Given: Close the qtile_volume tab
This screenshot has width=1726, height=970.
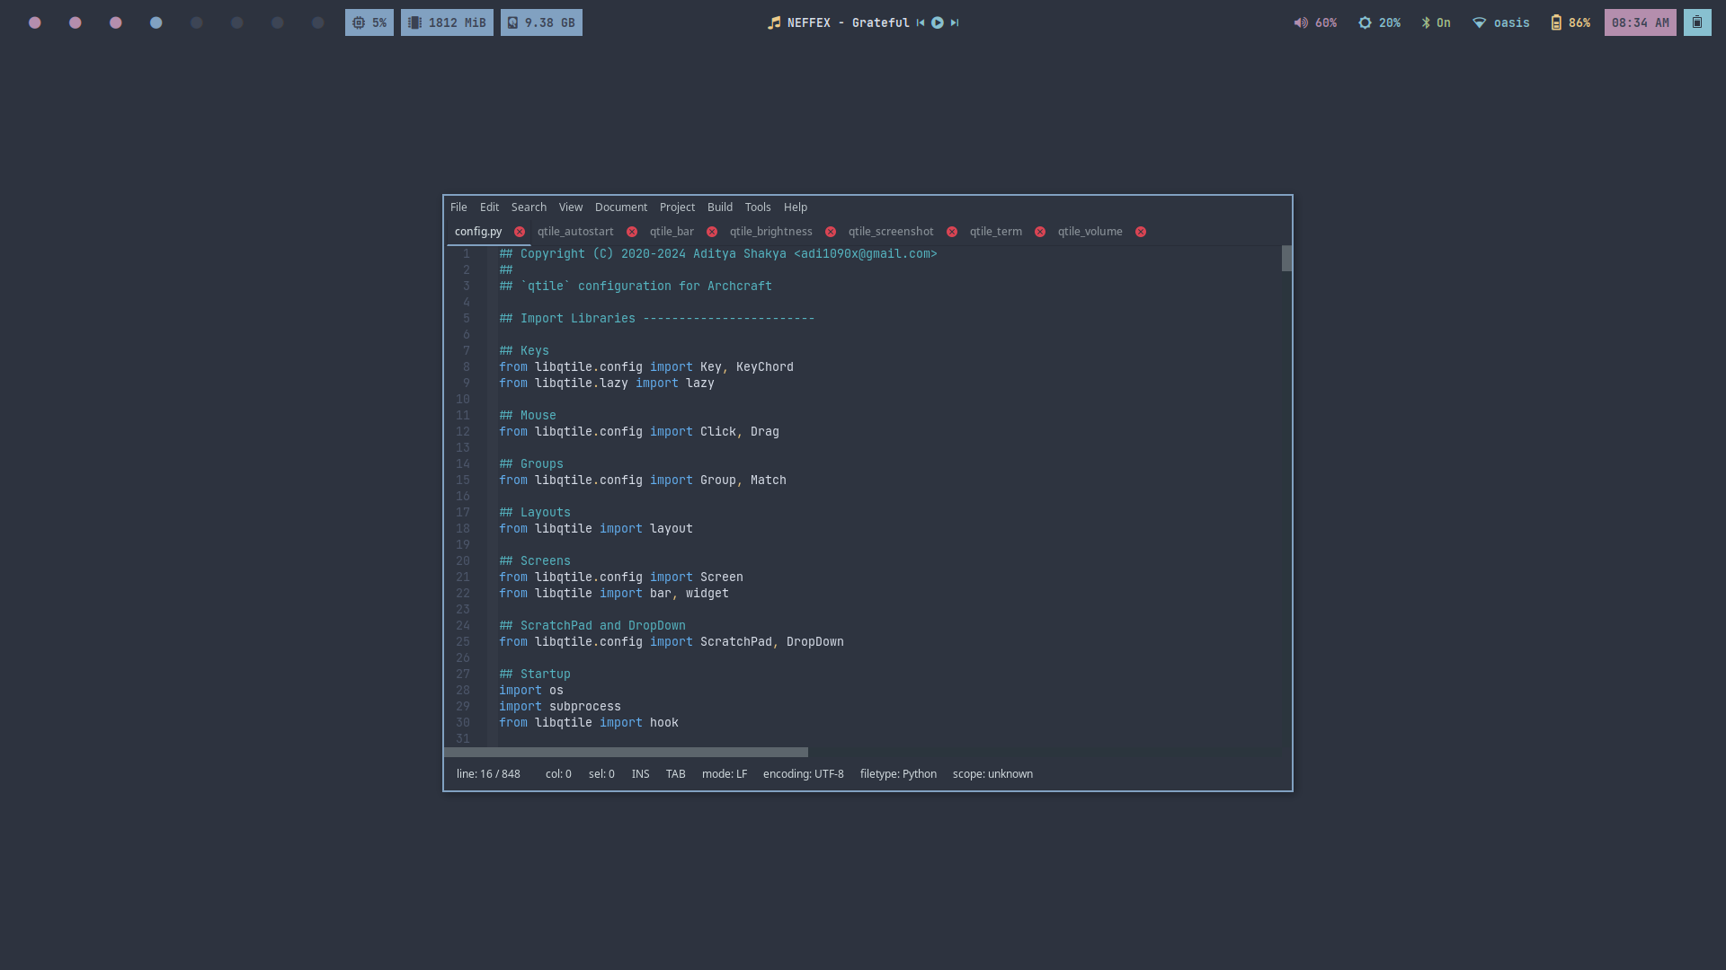Looking at the screenshot, I should click(x=1141, y=232).
